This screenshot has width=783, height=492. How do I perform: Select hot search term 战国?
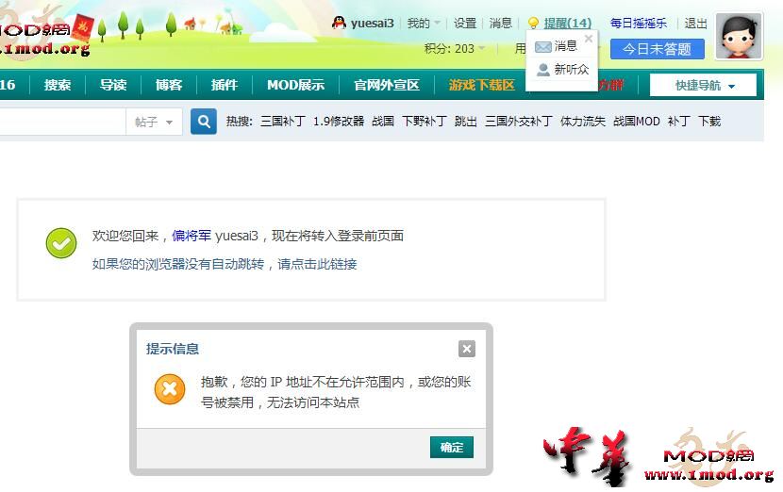[383, 122]
